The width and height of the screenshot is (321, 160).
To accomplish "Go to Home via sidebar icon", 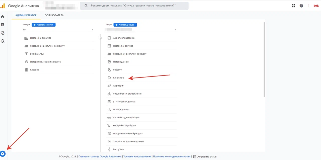I will [3, 17].
